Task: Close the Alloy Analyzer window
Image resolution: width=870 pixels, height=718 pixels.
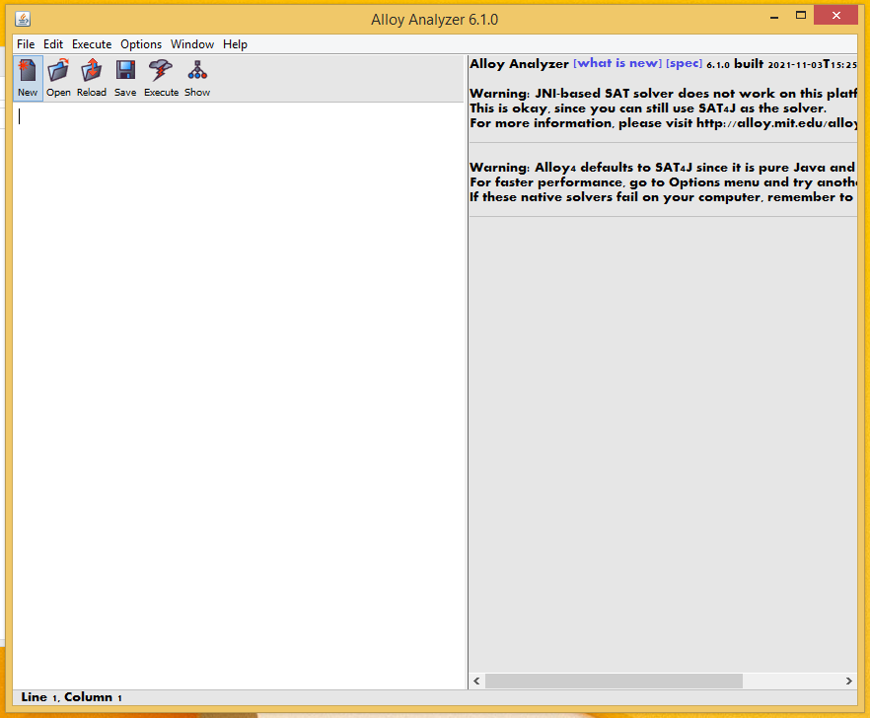Action: point(836,16)
